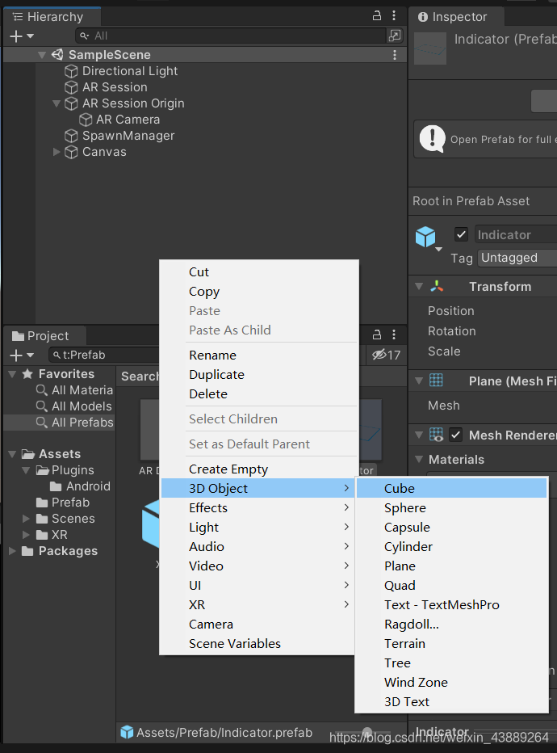This screenshot has width=557, height=753.
Task: Open the Project panel three-dot menu
Action: [x=394, y=334]
